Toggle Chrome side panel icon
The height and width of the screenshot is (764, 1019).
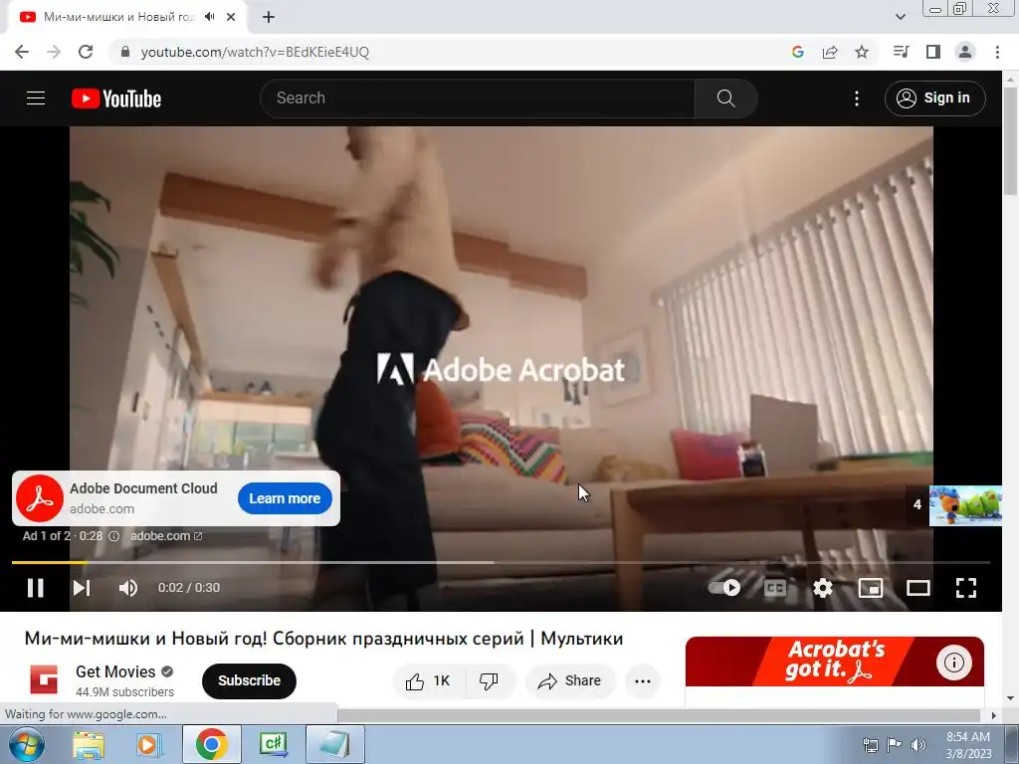(933, 52)
